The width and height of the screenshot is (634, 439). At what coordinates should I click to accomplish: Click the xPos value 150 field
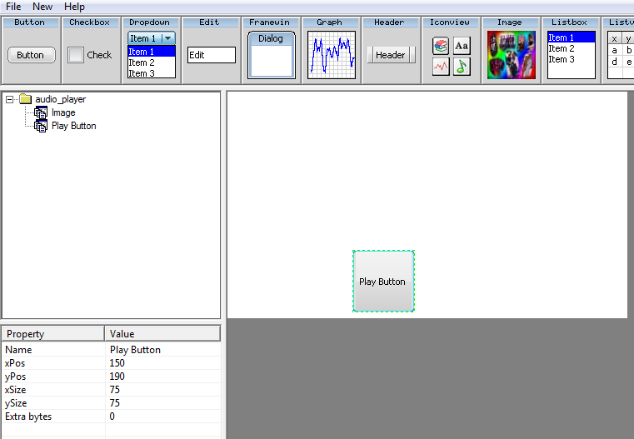[162, 363]
